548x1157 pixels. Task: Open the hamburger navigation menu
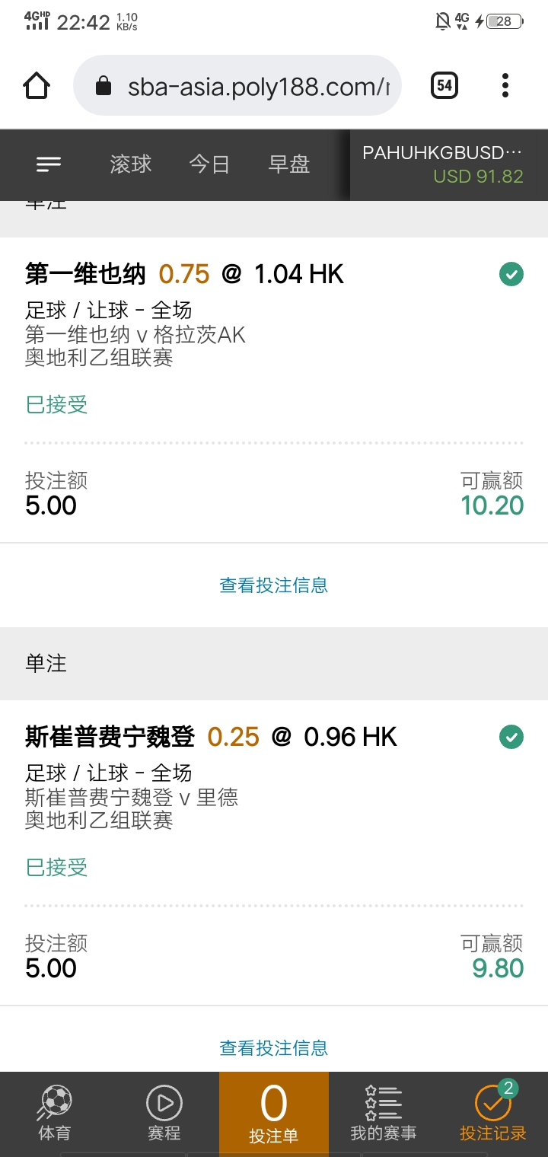[x=49, y=164]
